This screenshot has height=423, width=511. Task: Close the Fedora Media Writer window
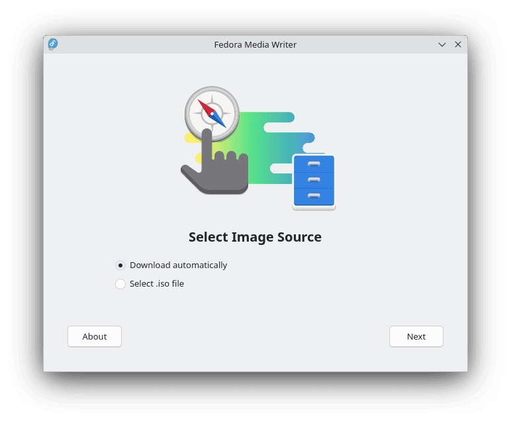(458, 44)
